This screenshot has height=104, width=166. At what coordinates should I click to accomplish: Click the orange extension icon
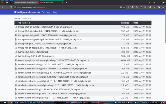150,7
